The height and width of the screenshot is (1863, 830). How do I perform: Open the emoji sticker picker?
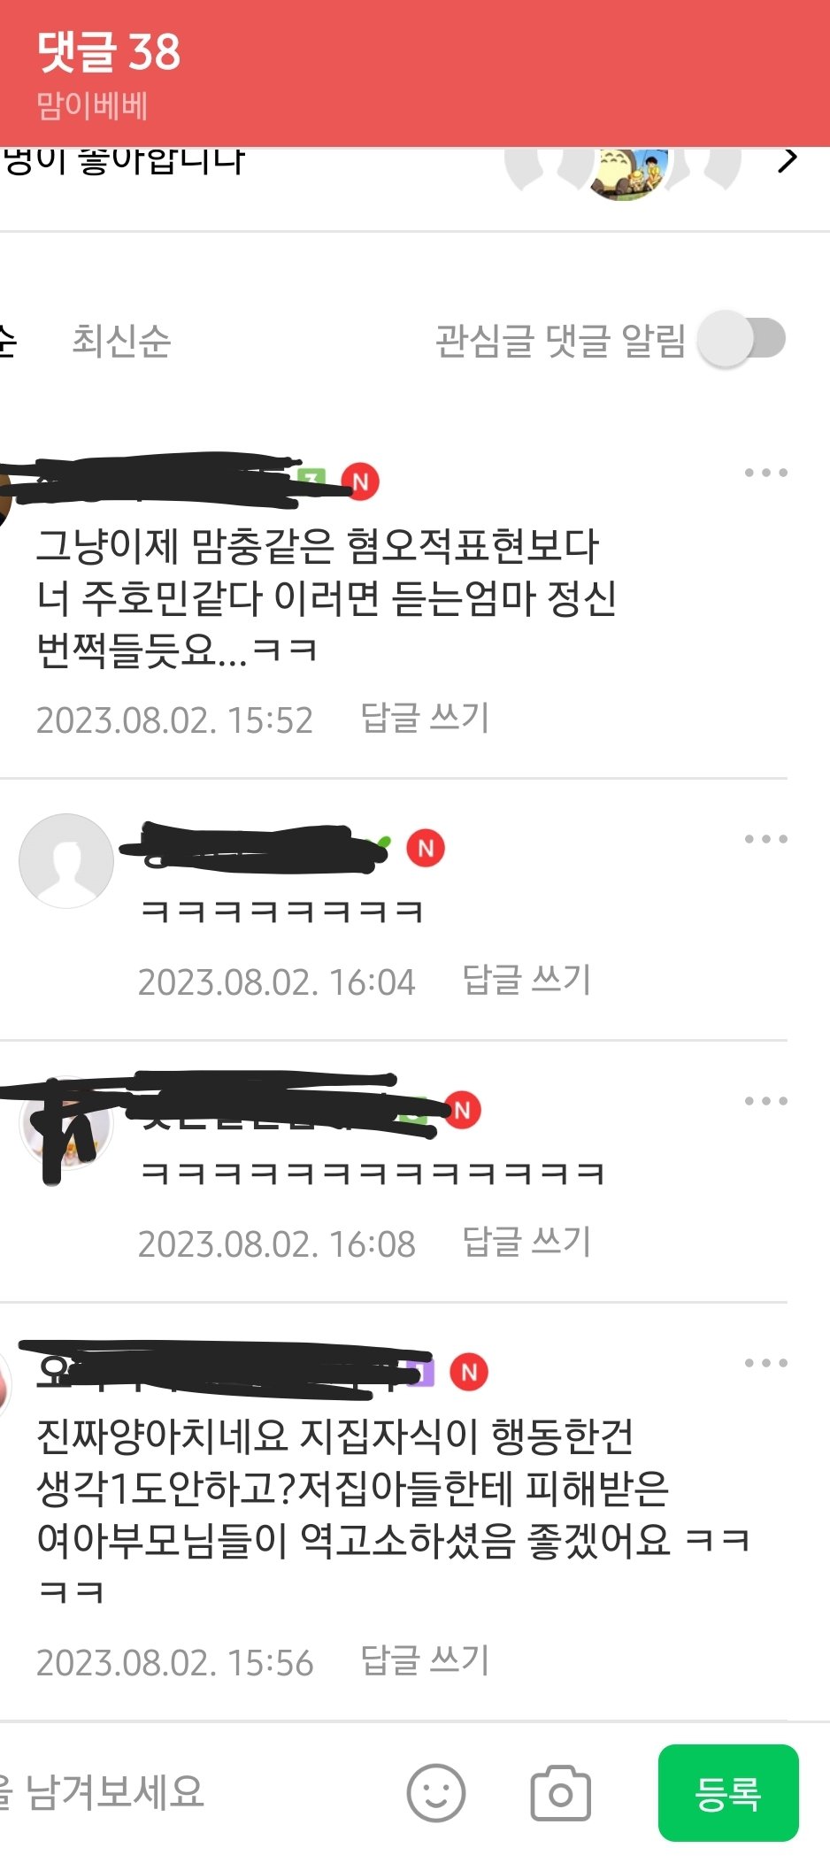tap(435, 1793)
